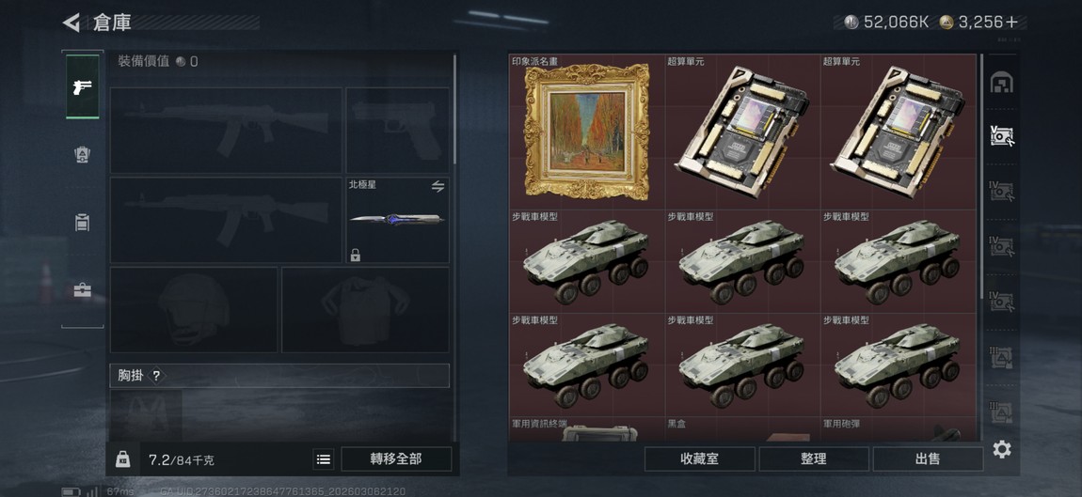Click the 轉移全部 transfer all button
The width and height of the screenshot is (1082, 497).
pos(396,459)
